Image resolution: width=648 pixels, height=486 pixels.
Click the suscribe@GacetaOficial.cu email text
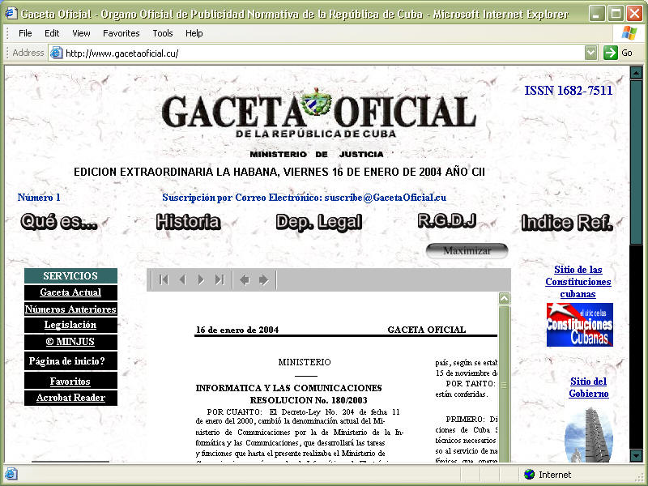click(386, 198)
